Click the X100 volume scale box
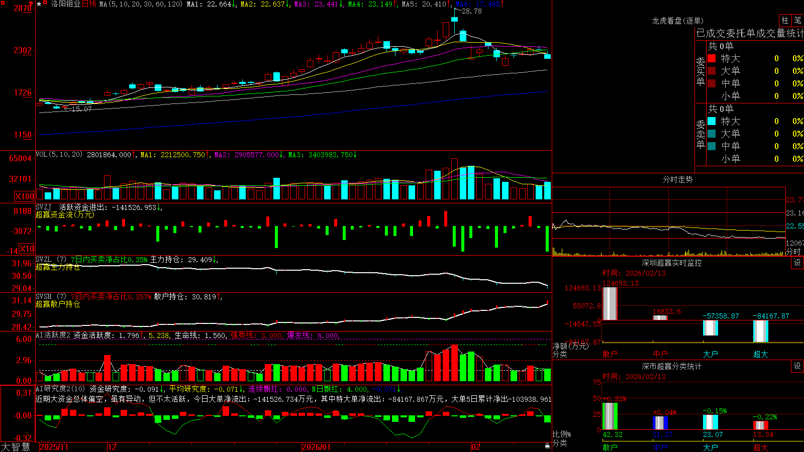804x452 pixels. click(x=25, y=196)
